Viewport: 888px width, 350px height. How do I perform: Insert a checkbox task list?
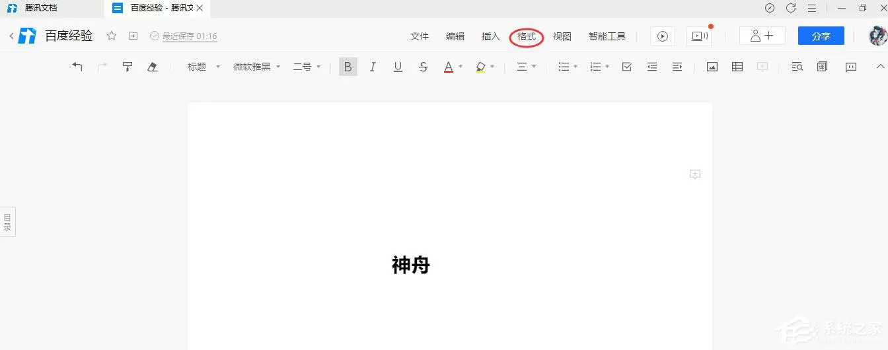[627, 67]
